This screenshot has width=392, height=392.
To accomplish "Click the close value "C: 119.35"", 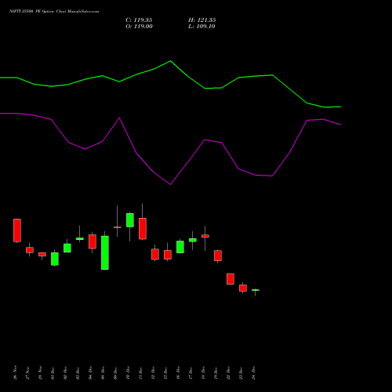I will [x=139, y=20].
